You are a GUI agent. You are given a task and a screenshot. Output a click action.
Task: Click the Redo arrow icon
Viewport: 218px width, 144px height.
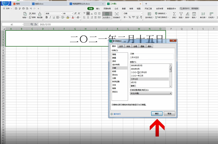point(35,9)
